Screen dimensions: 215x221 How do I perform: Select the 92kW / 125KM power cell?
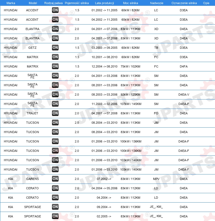coord(131,95)
